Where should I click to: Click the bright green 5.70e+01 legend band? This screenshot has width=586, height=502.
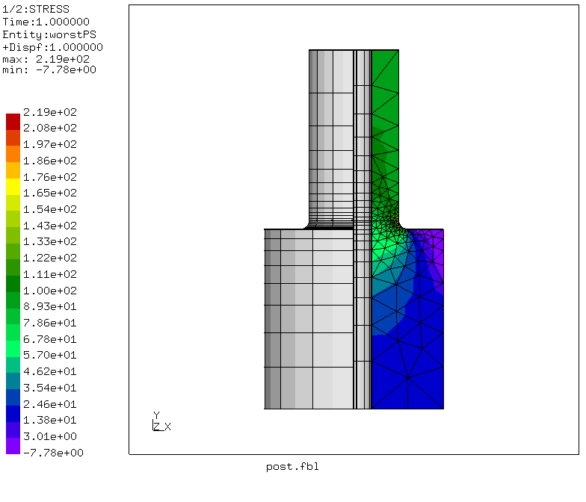point(13,349)
